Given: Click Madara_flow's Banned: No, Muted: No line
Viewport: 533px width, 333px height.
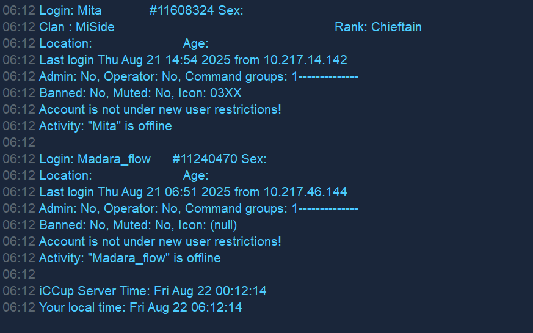Looking at the screenshot, I should (x=138, y=225).
